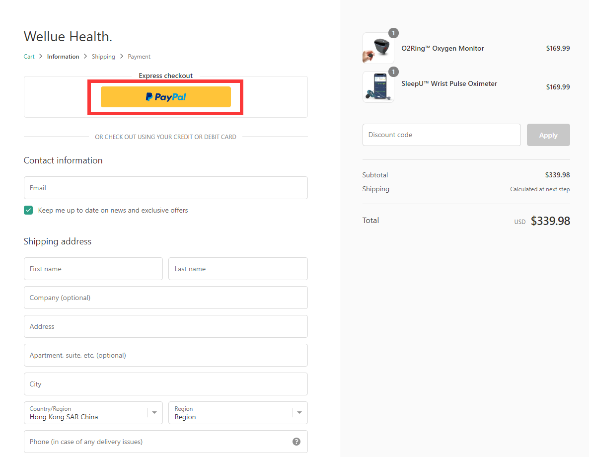
Task: Click 'Calculated at next step' shipping text
Action: click(540, 189)
